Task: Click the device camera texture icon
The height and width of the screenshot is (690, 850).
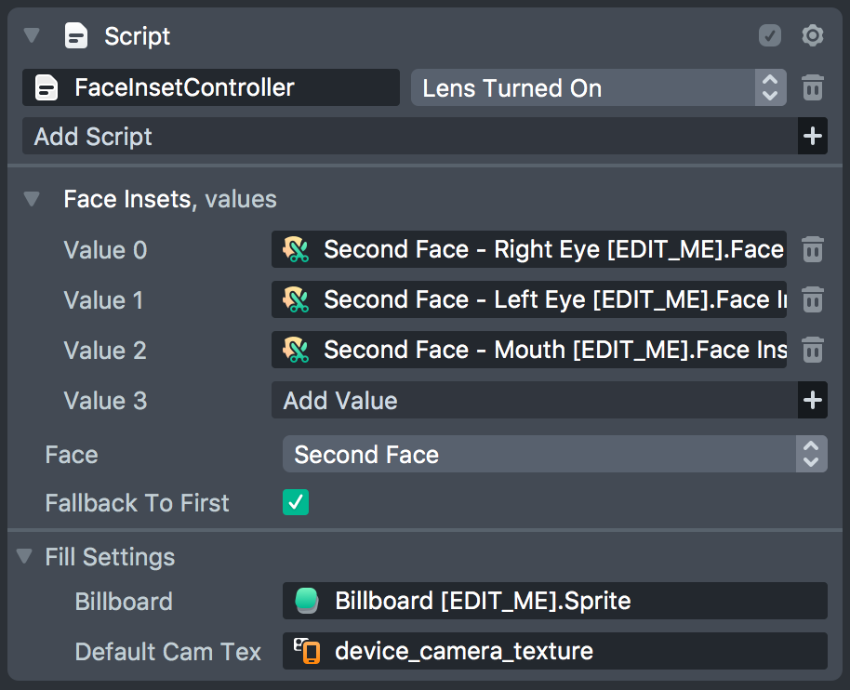Action: (307, 651)
